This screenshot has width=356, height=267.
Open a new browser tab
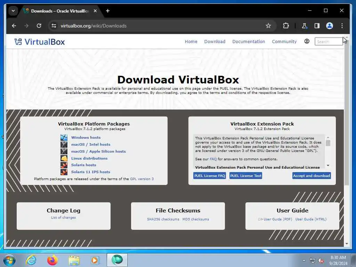point(108,11)
